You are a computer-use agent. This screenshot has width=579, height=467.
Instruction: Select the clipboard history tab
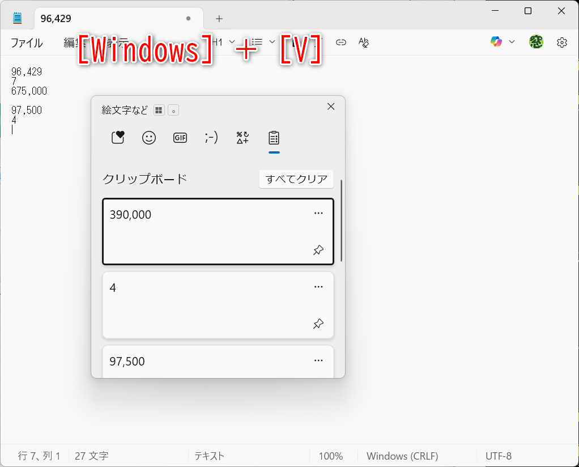click(x=273, y=137)
